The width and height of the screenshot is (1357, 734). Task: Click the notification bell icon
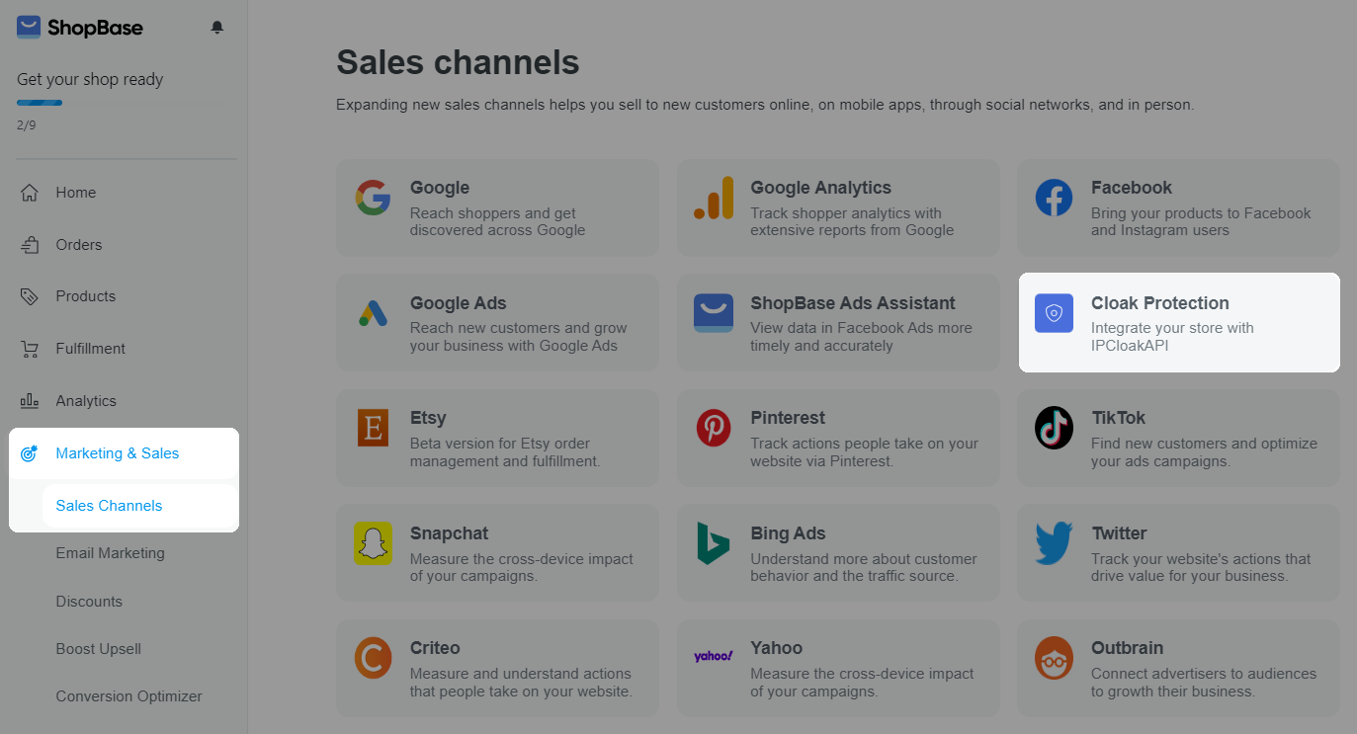point(217,28)
